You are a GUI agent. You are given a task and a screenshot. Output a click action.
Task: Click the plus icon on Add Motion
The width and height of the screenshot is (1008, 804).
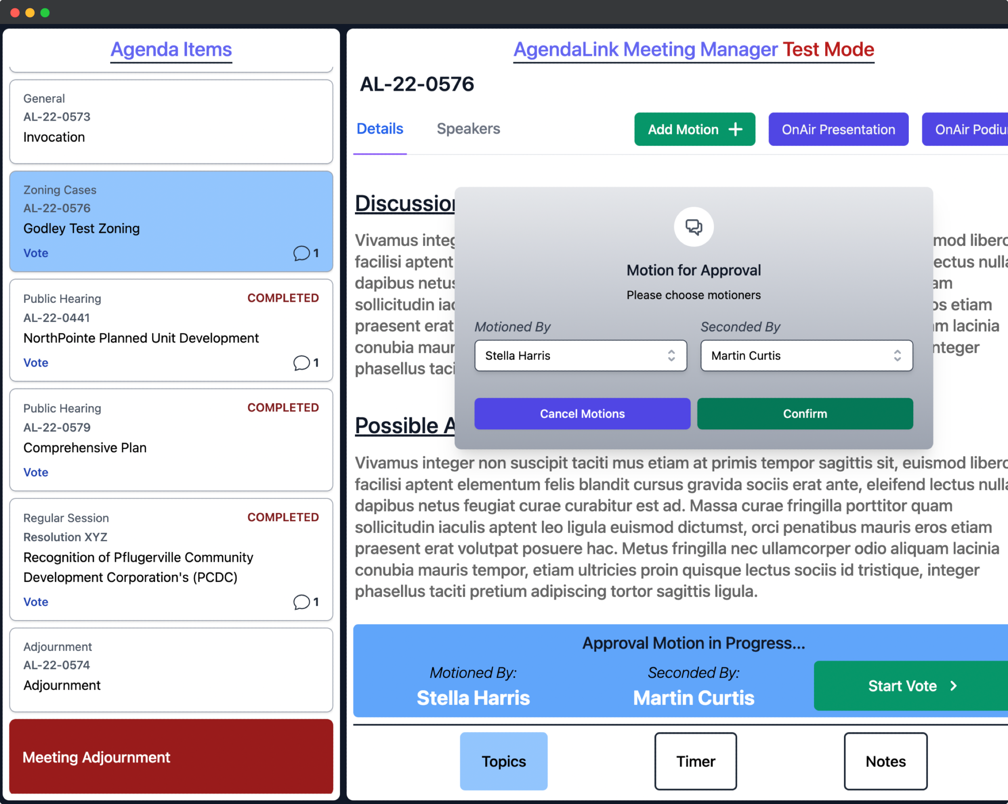[x=736, y=129]
